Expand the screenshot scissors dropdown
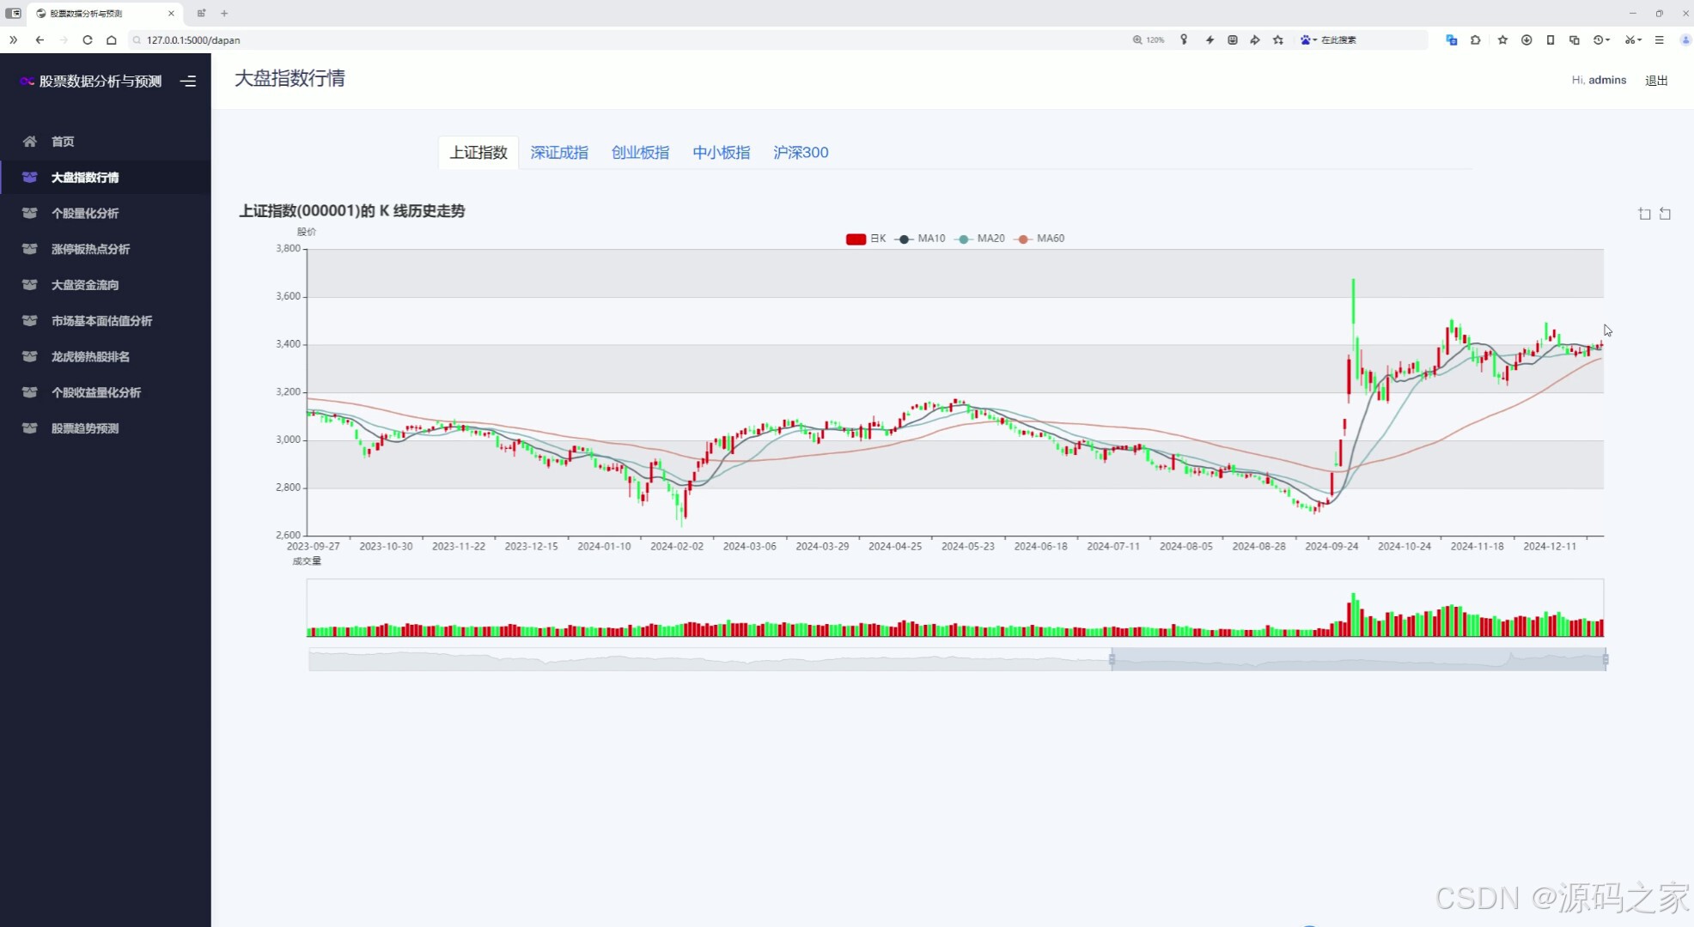 click(1639, 39)
